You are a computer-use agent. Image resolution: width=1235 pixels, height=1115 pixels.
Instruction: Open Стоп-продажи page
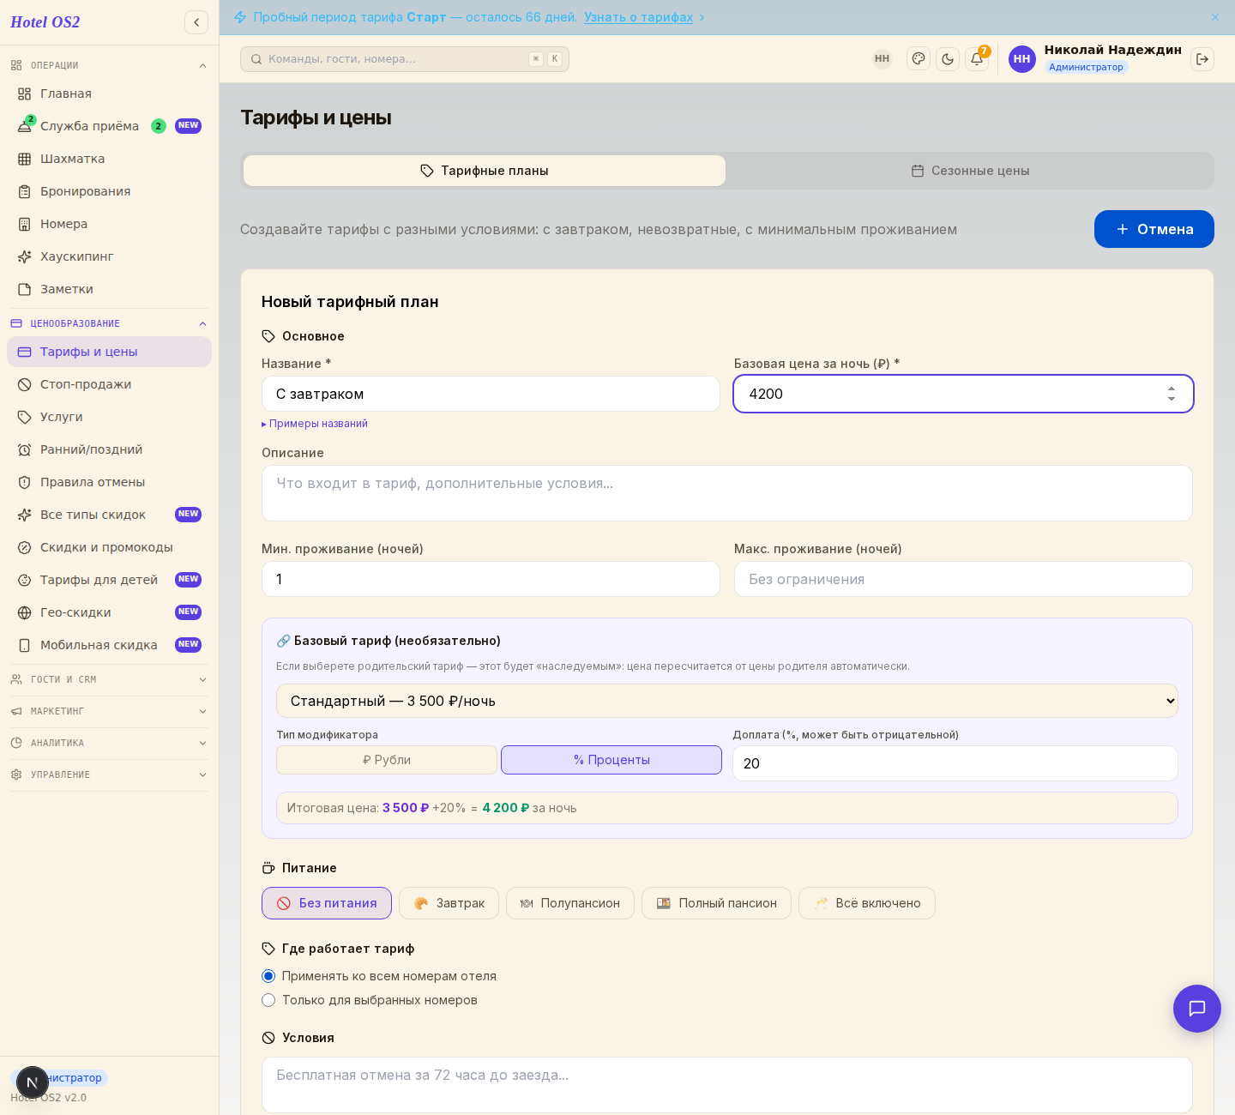click(109, 384)
